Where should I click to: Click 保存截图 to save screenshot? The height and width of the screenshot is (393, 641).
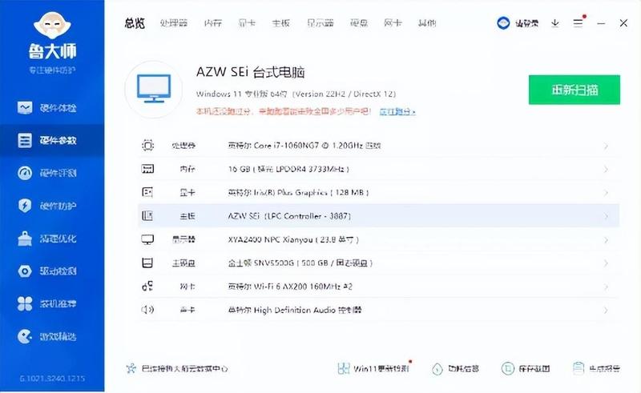click(526, 368)
